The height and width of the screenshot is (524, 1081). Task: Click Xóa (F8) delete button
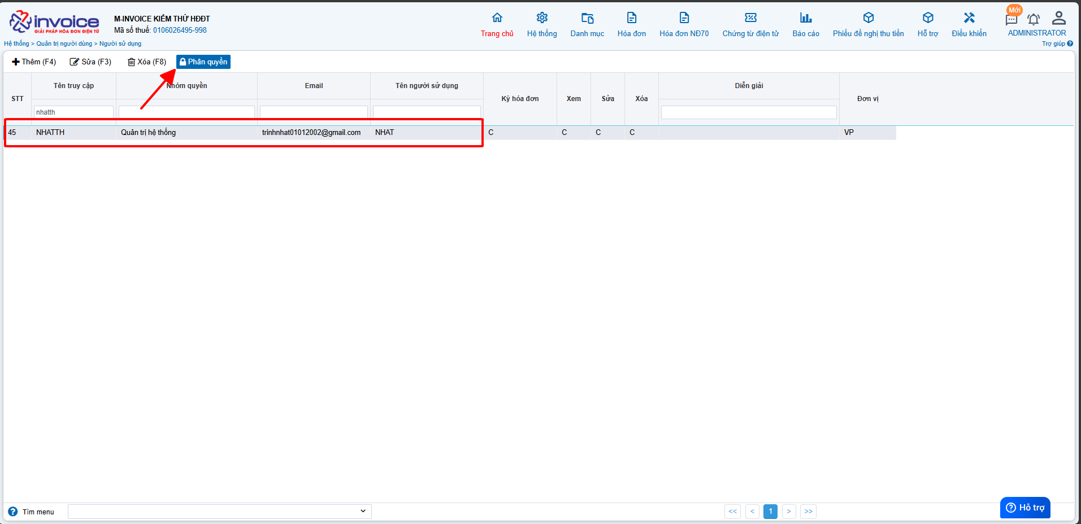pyautogui.click(x=147, y=62)
